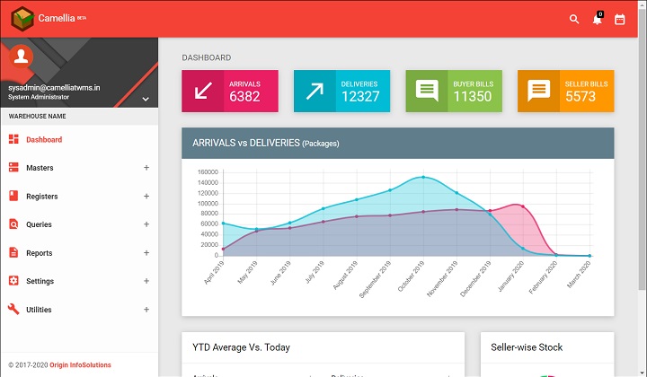The height and width of the screenshot is (377, 647).
Task: Expand the user account chevron dropdown
Action: (146, 99)
